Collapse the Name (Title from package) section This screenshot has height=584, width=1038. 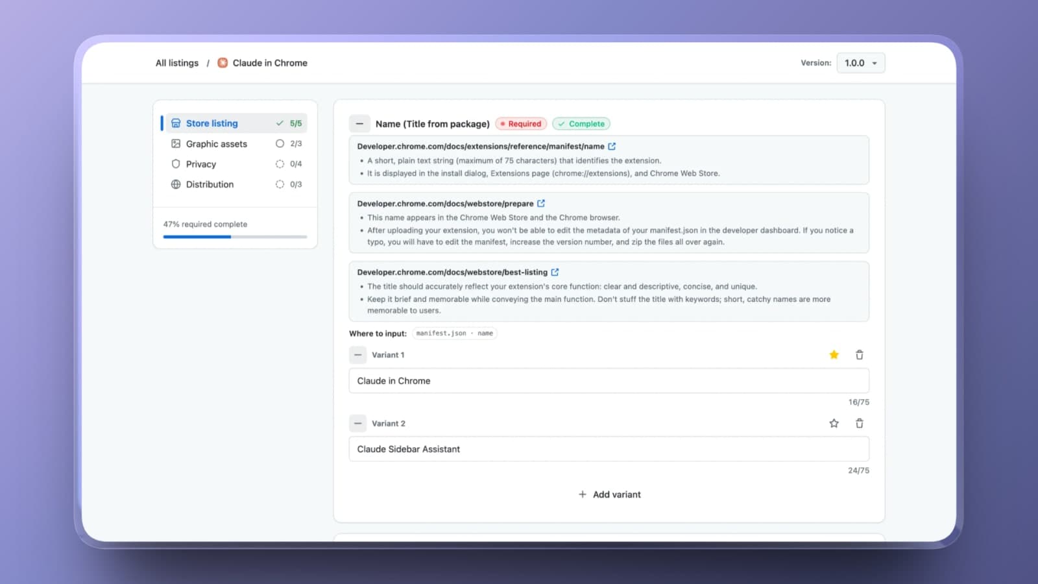[x=359, y=124]
